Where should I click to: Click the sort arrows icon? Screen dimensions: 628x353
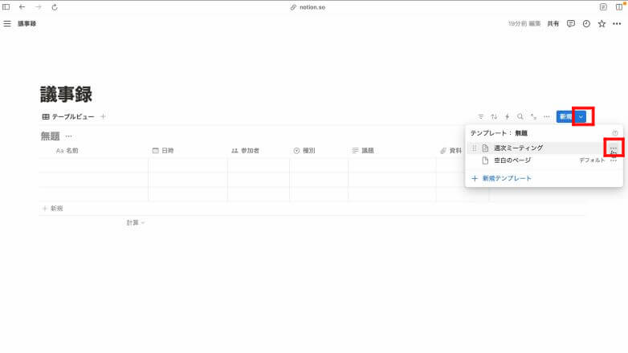[494, 116]
